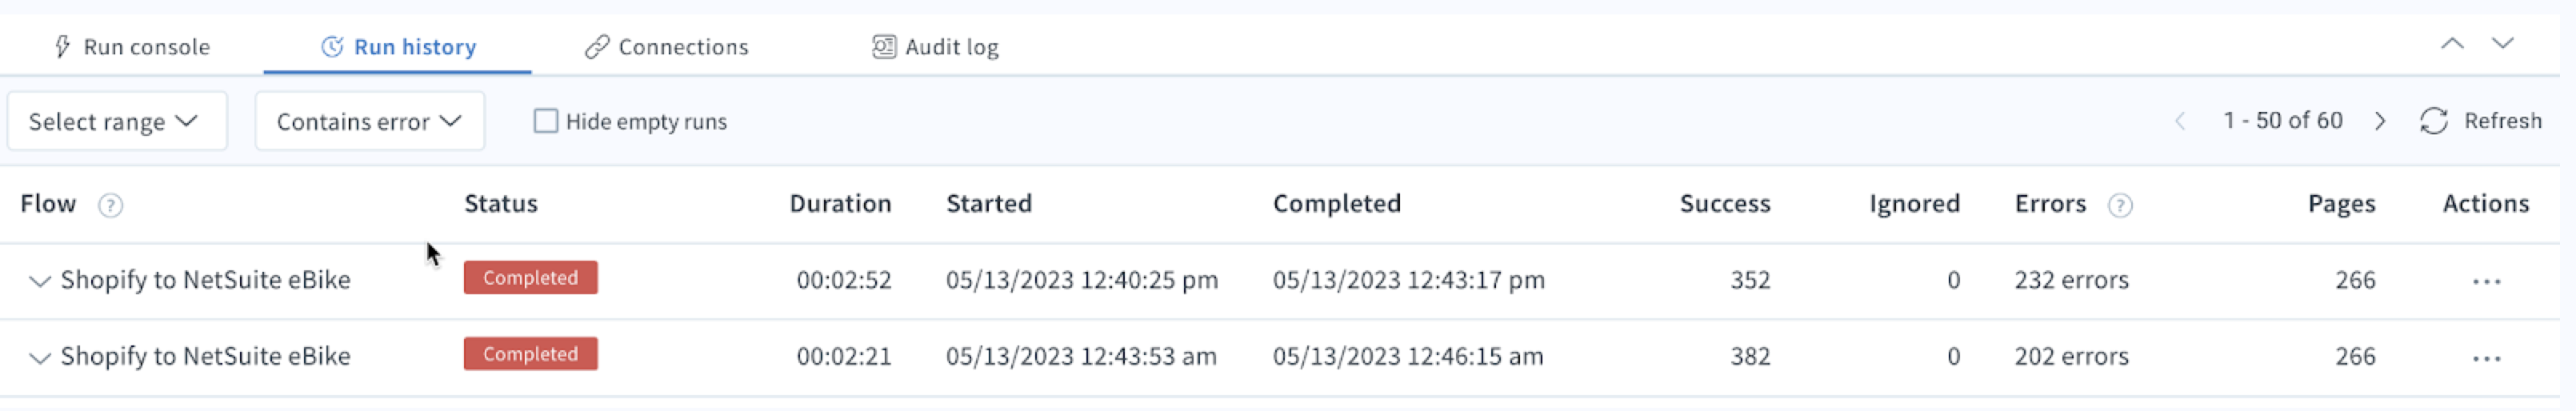Click the 202 errors link
This screenshot has width=2576, height=411.
pyautogui.click(x=2071, y=356)
